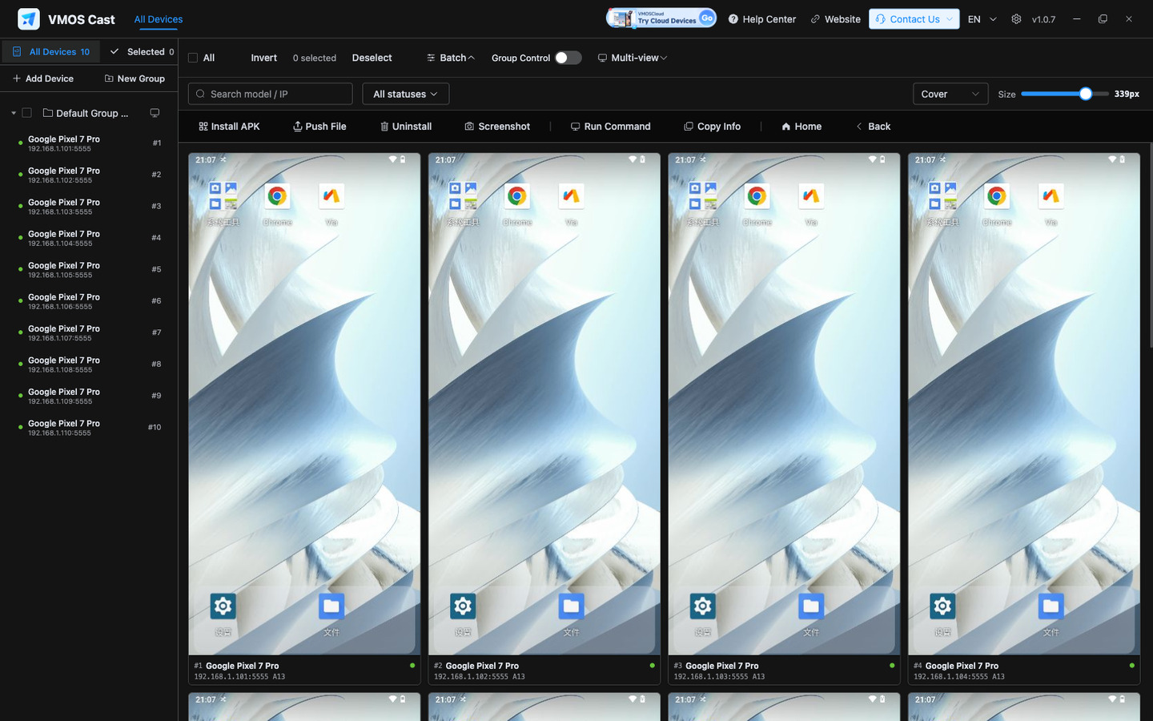Viewport: 1153px width, 721px height.
Task: Click Screenshot in toolbar
Action: (497, 127)
